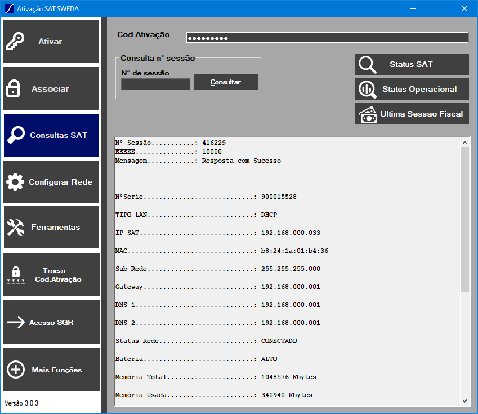Image resolution: width=478 pixels, height=414 pixels.
Task: Minimize the Ativação SAT SWEDA window
Action: [413, 8]
